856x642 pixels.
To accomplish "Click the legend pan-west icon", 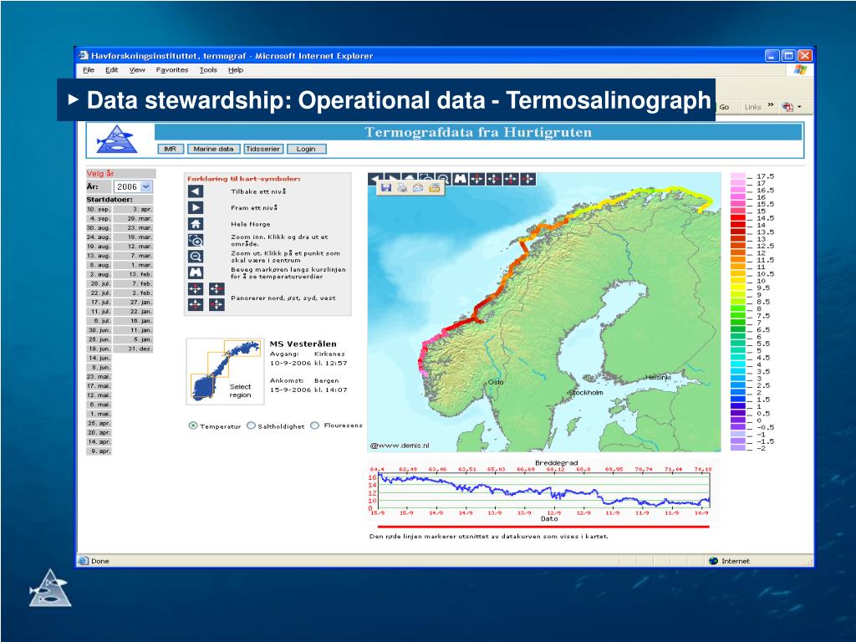I will [217, 304].
